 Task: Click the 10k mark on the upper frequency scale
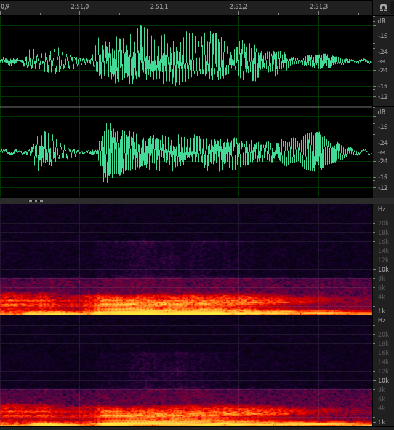[x=383, y=269]
